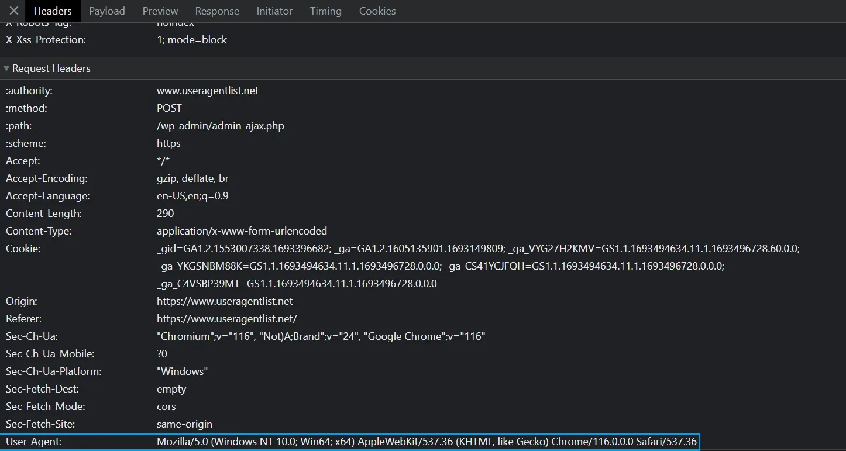Click the Origin URL value

(x=225, y=301)
